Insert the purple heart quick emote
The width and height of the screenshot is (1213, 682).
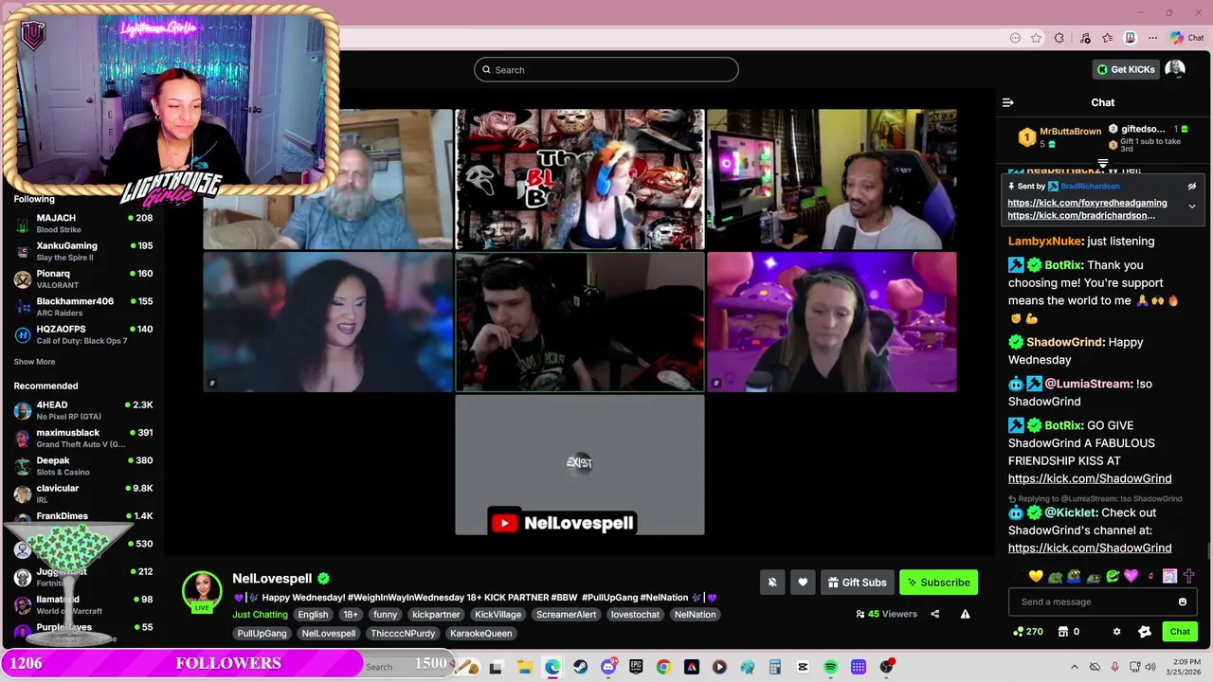pos(1131,576)
